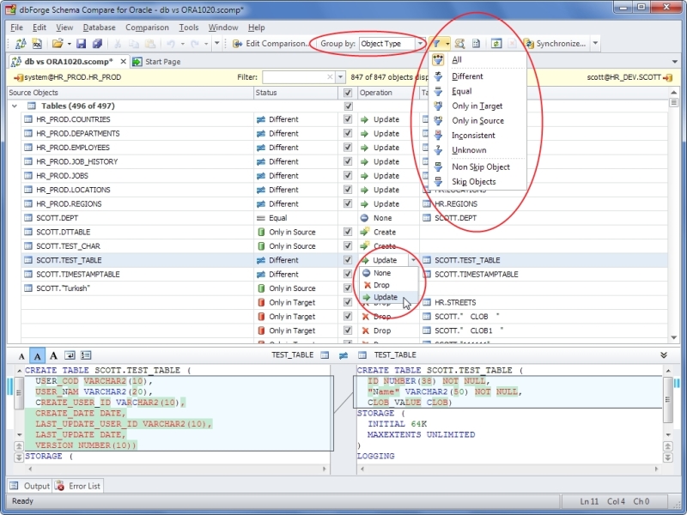This screenshot has width=687, height=515.
Task: Choose Only in Source filter option
Action: [478, 121]
